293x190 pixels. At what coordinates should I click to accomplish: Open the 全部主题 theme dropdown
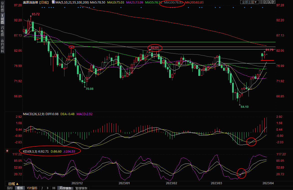249,2
